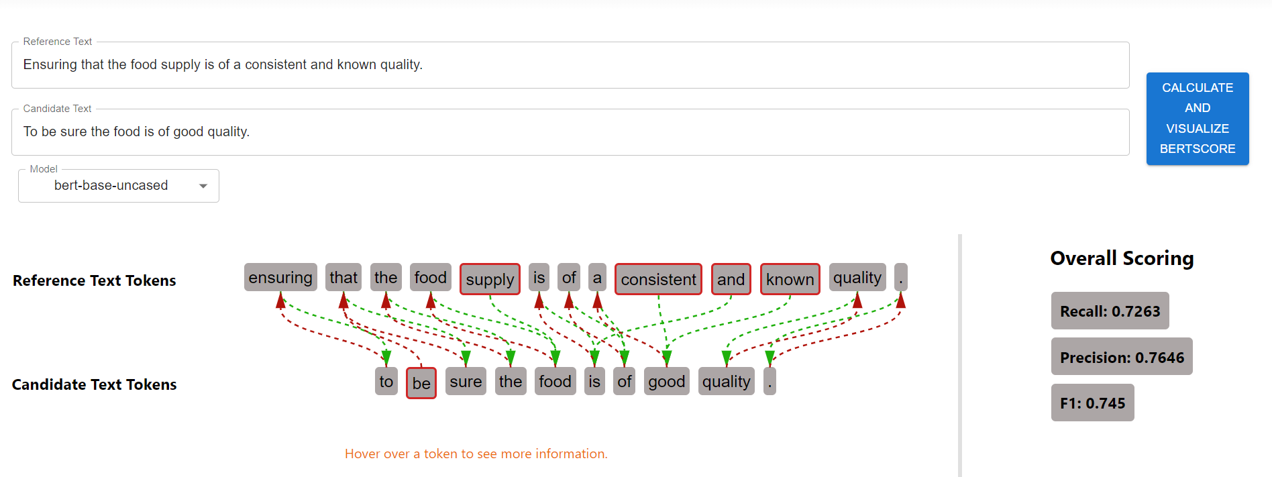This screenshot has height=477, width=1272.
Task: Click the Overall Scoring heading
Action: tap(1122, 258)
